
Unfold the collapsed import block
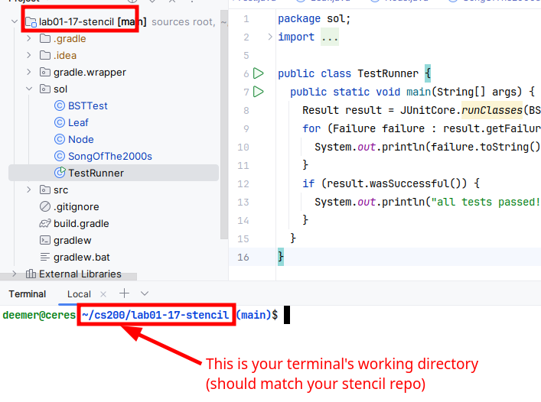pos(270,37)
